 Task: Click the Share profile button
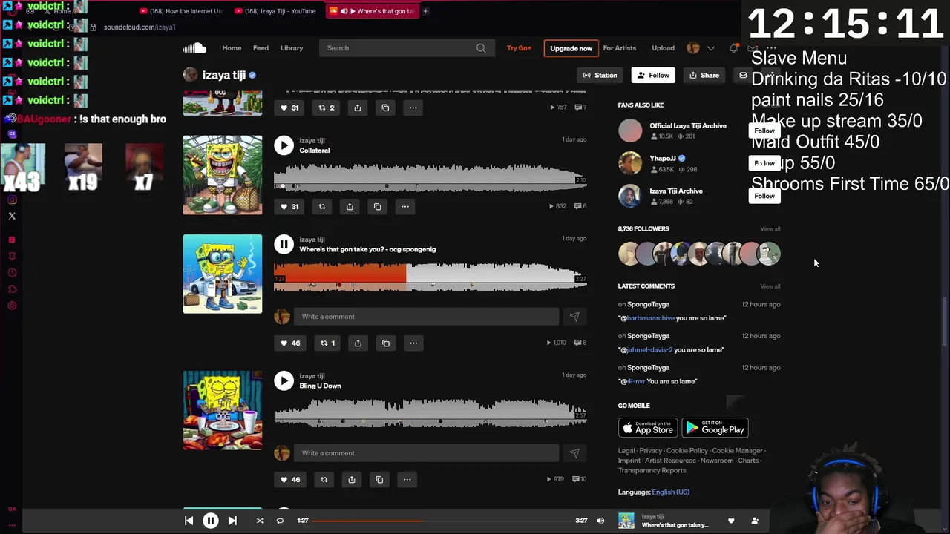(704, 75)
